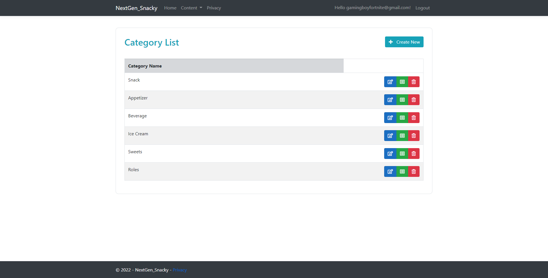Click the Category Name column header

(x=145, y=66)
